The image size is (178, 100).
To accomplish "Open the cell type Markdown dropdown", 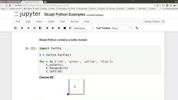I will pos(83,28).
